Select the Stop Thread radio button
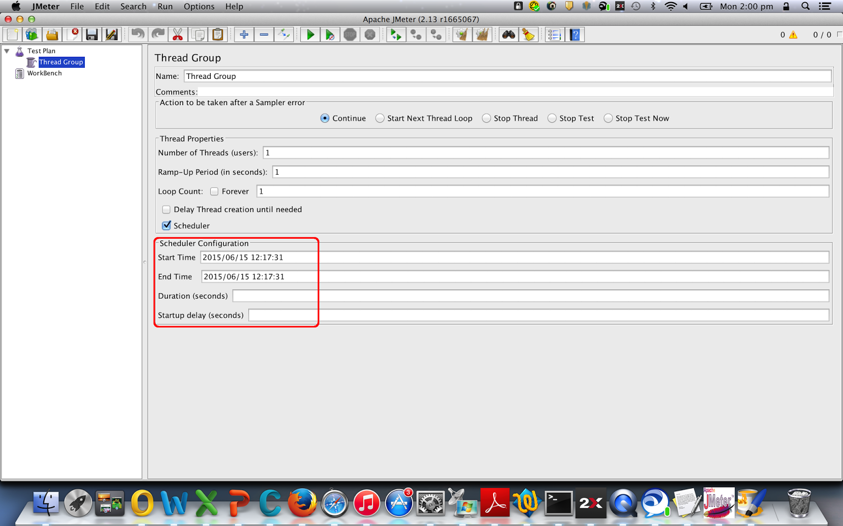843x526 pixels. tap(486, 118)
